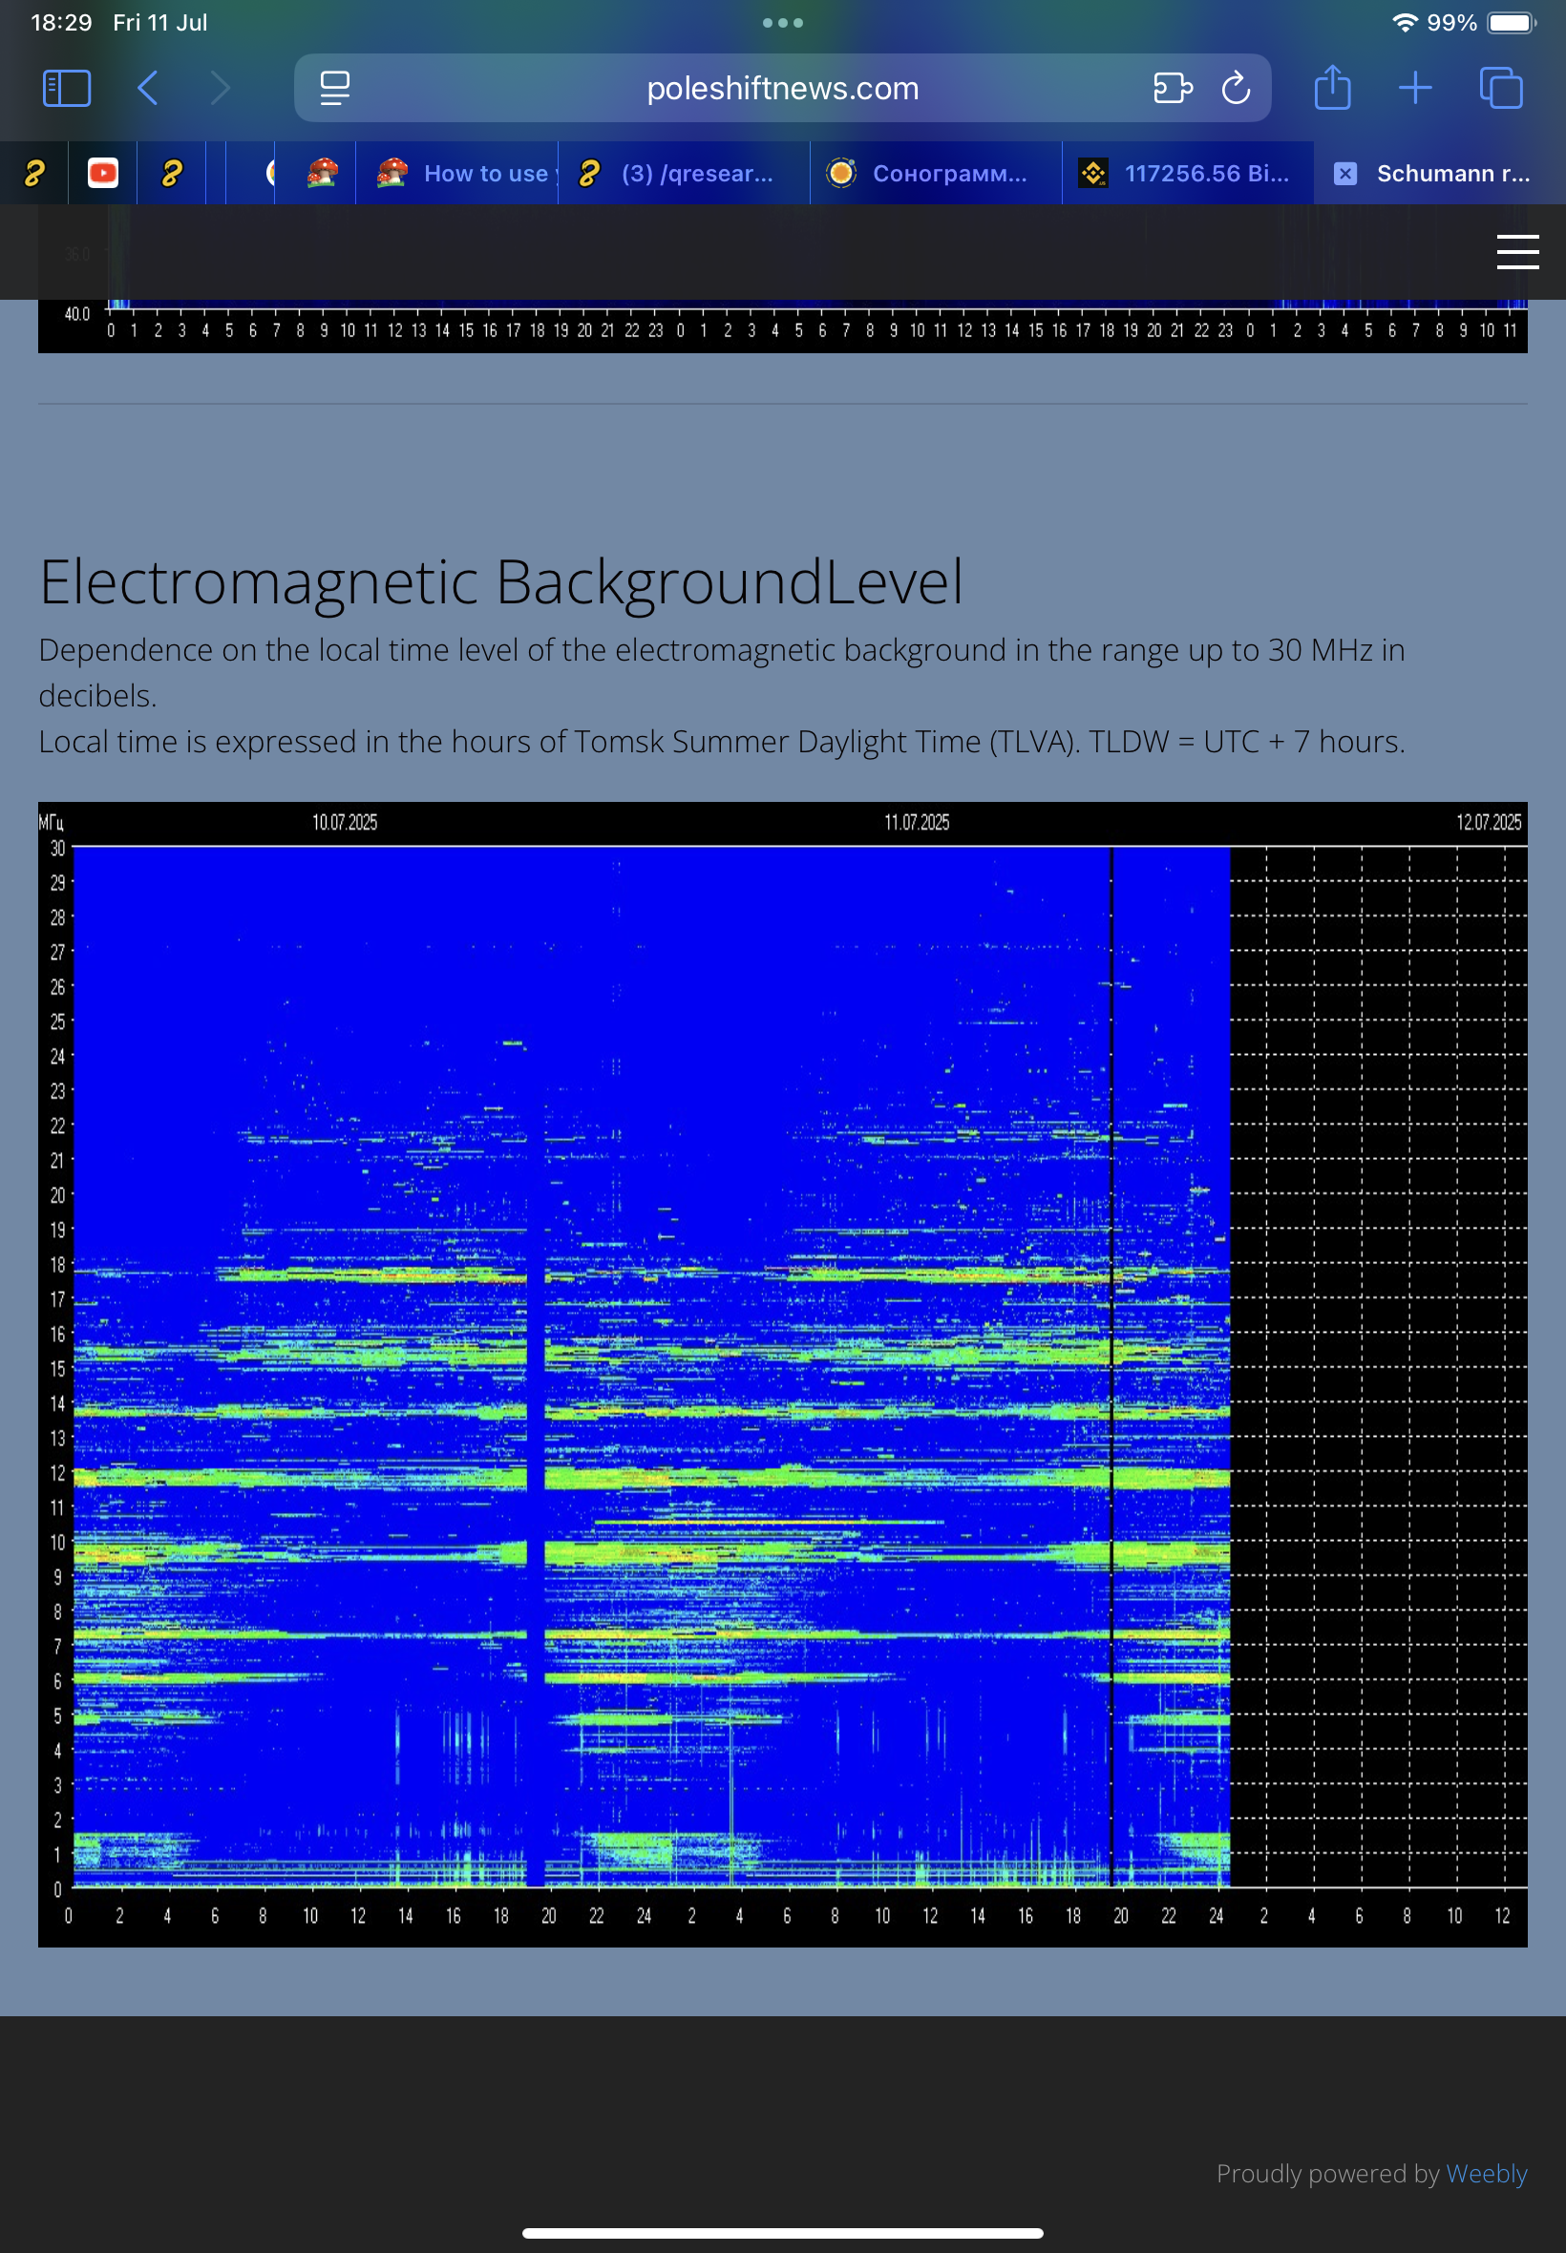Switch to the '117256.56 Bi...' tab
This screenshot has height=2253, width=1566.
pyautogui.click(x=1188, y=174)
